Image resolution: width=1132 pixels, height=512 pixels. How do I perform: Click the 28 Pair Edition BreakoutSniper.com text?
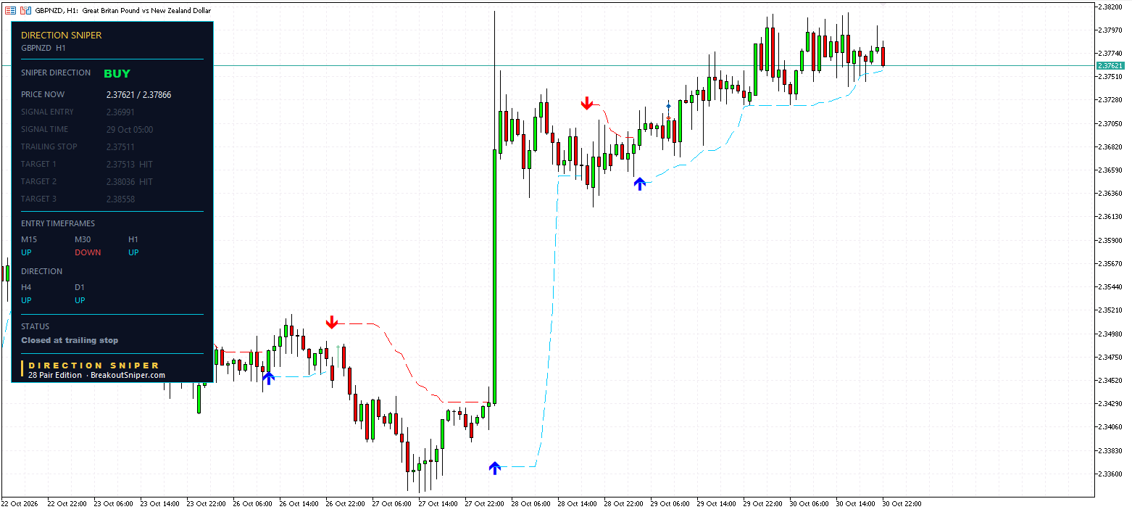click(x=97, y=375)
